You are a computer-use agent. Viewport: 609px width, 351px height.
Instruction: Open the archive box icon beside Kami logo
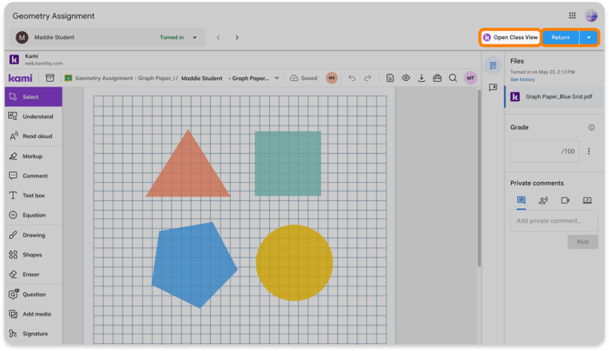[x=50, y=77]
